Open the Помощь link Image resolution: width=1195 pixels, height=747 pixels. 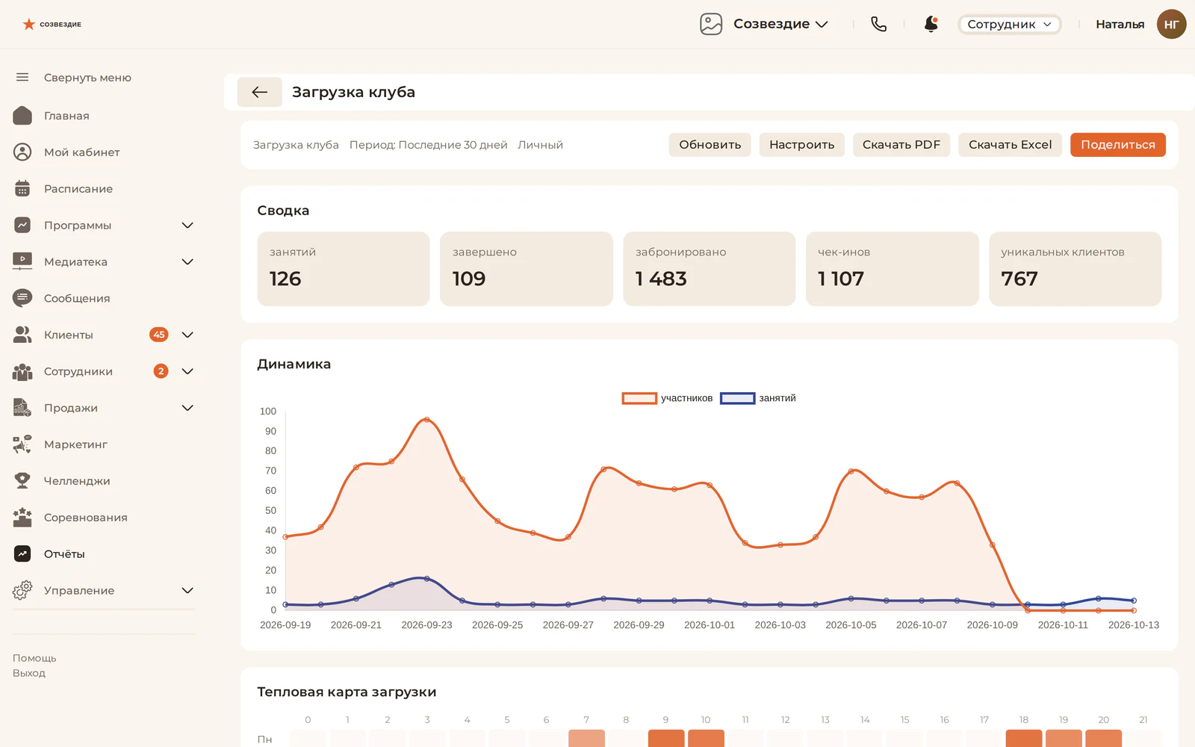(x=34, y=658)
